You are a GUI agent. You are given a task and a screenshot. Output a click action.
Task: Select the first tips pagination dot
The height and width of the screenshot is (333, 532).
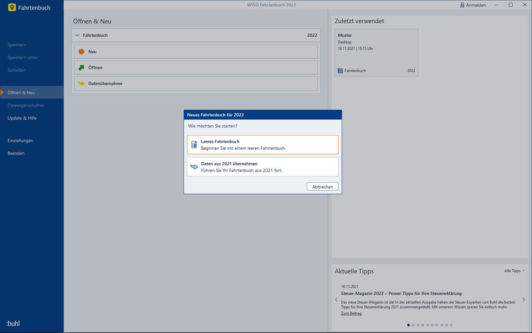pos(409,325)
